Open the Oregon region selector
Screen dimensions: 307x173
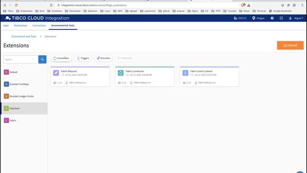point(258,18)
